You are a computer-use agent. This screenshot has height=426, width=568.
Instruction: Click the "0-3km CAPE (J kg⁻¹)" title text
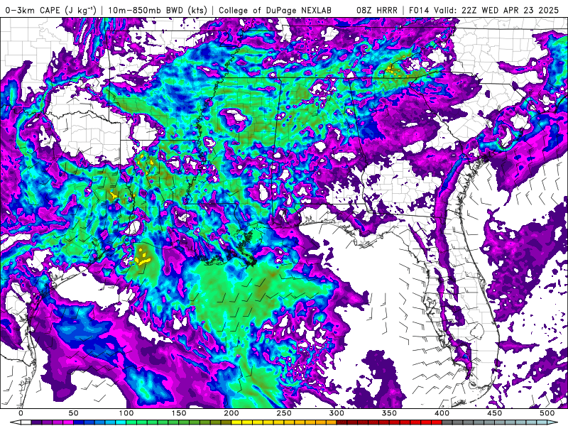click(50, 10)
